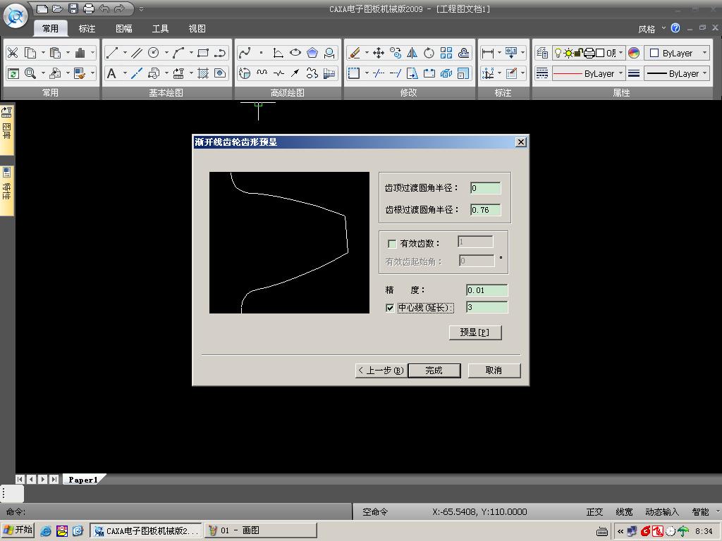The image size is (722, 541).
Task: Uncheck the 中心线(延长) checkbox
Action: pyautogui.click(x=390, y=308)
